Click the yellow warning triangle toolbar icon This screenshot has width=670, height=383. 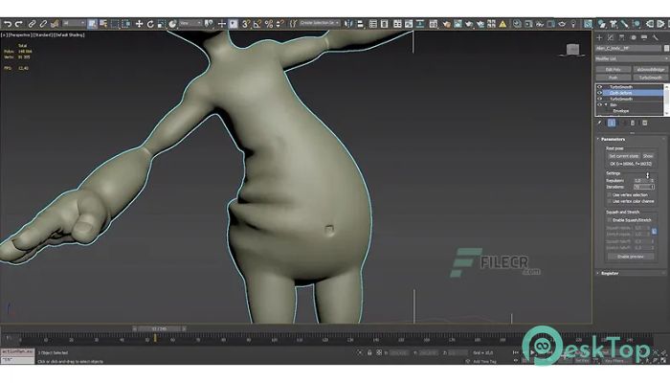502,24
